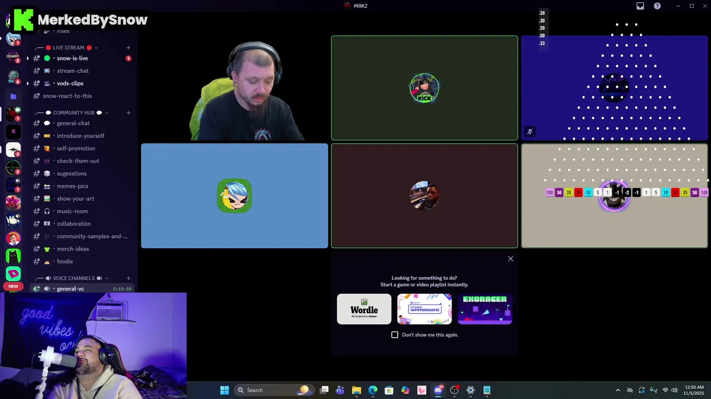The width and height of the screenshot is (711, 399).
Task: Open the server folder icon in sidebar
Action: [x=13, y=96]
